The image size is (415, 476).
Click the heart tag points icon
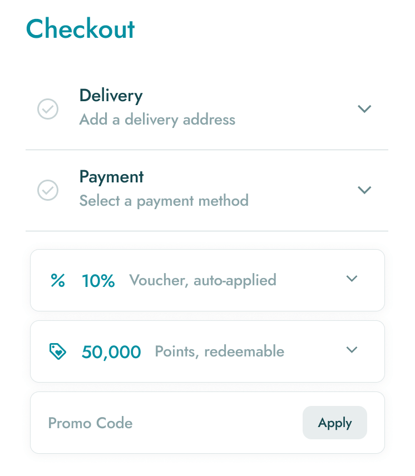pos(58,351)
